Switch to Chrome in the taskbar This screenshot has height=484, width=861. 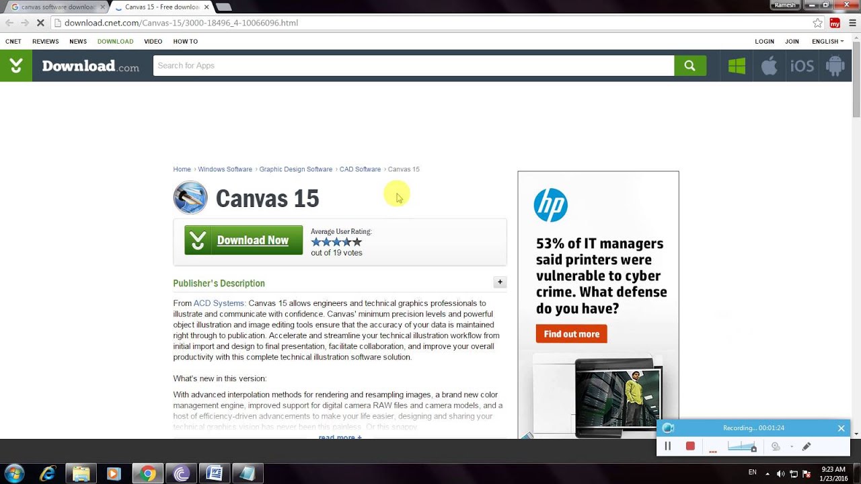[148, 473]
